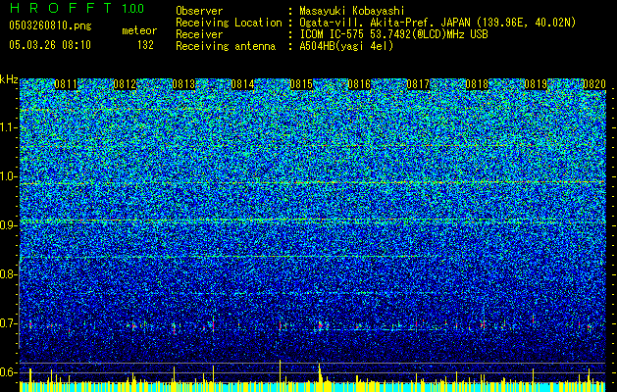Click the 0820 time marker
The image size is (617, 392).
tap(594, 84)
